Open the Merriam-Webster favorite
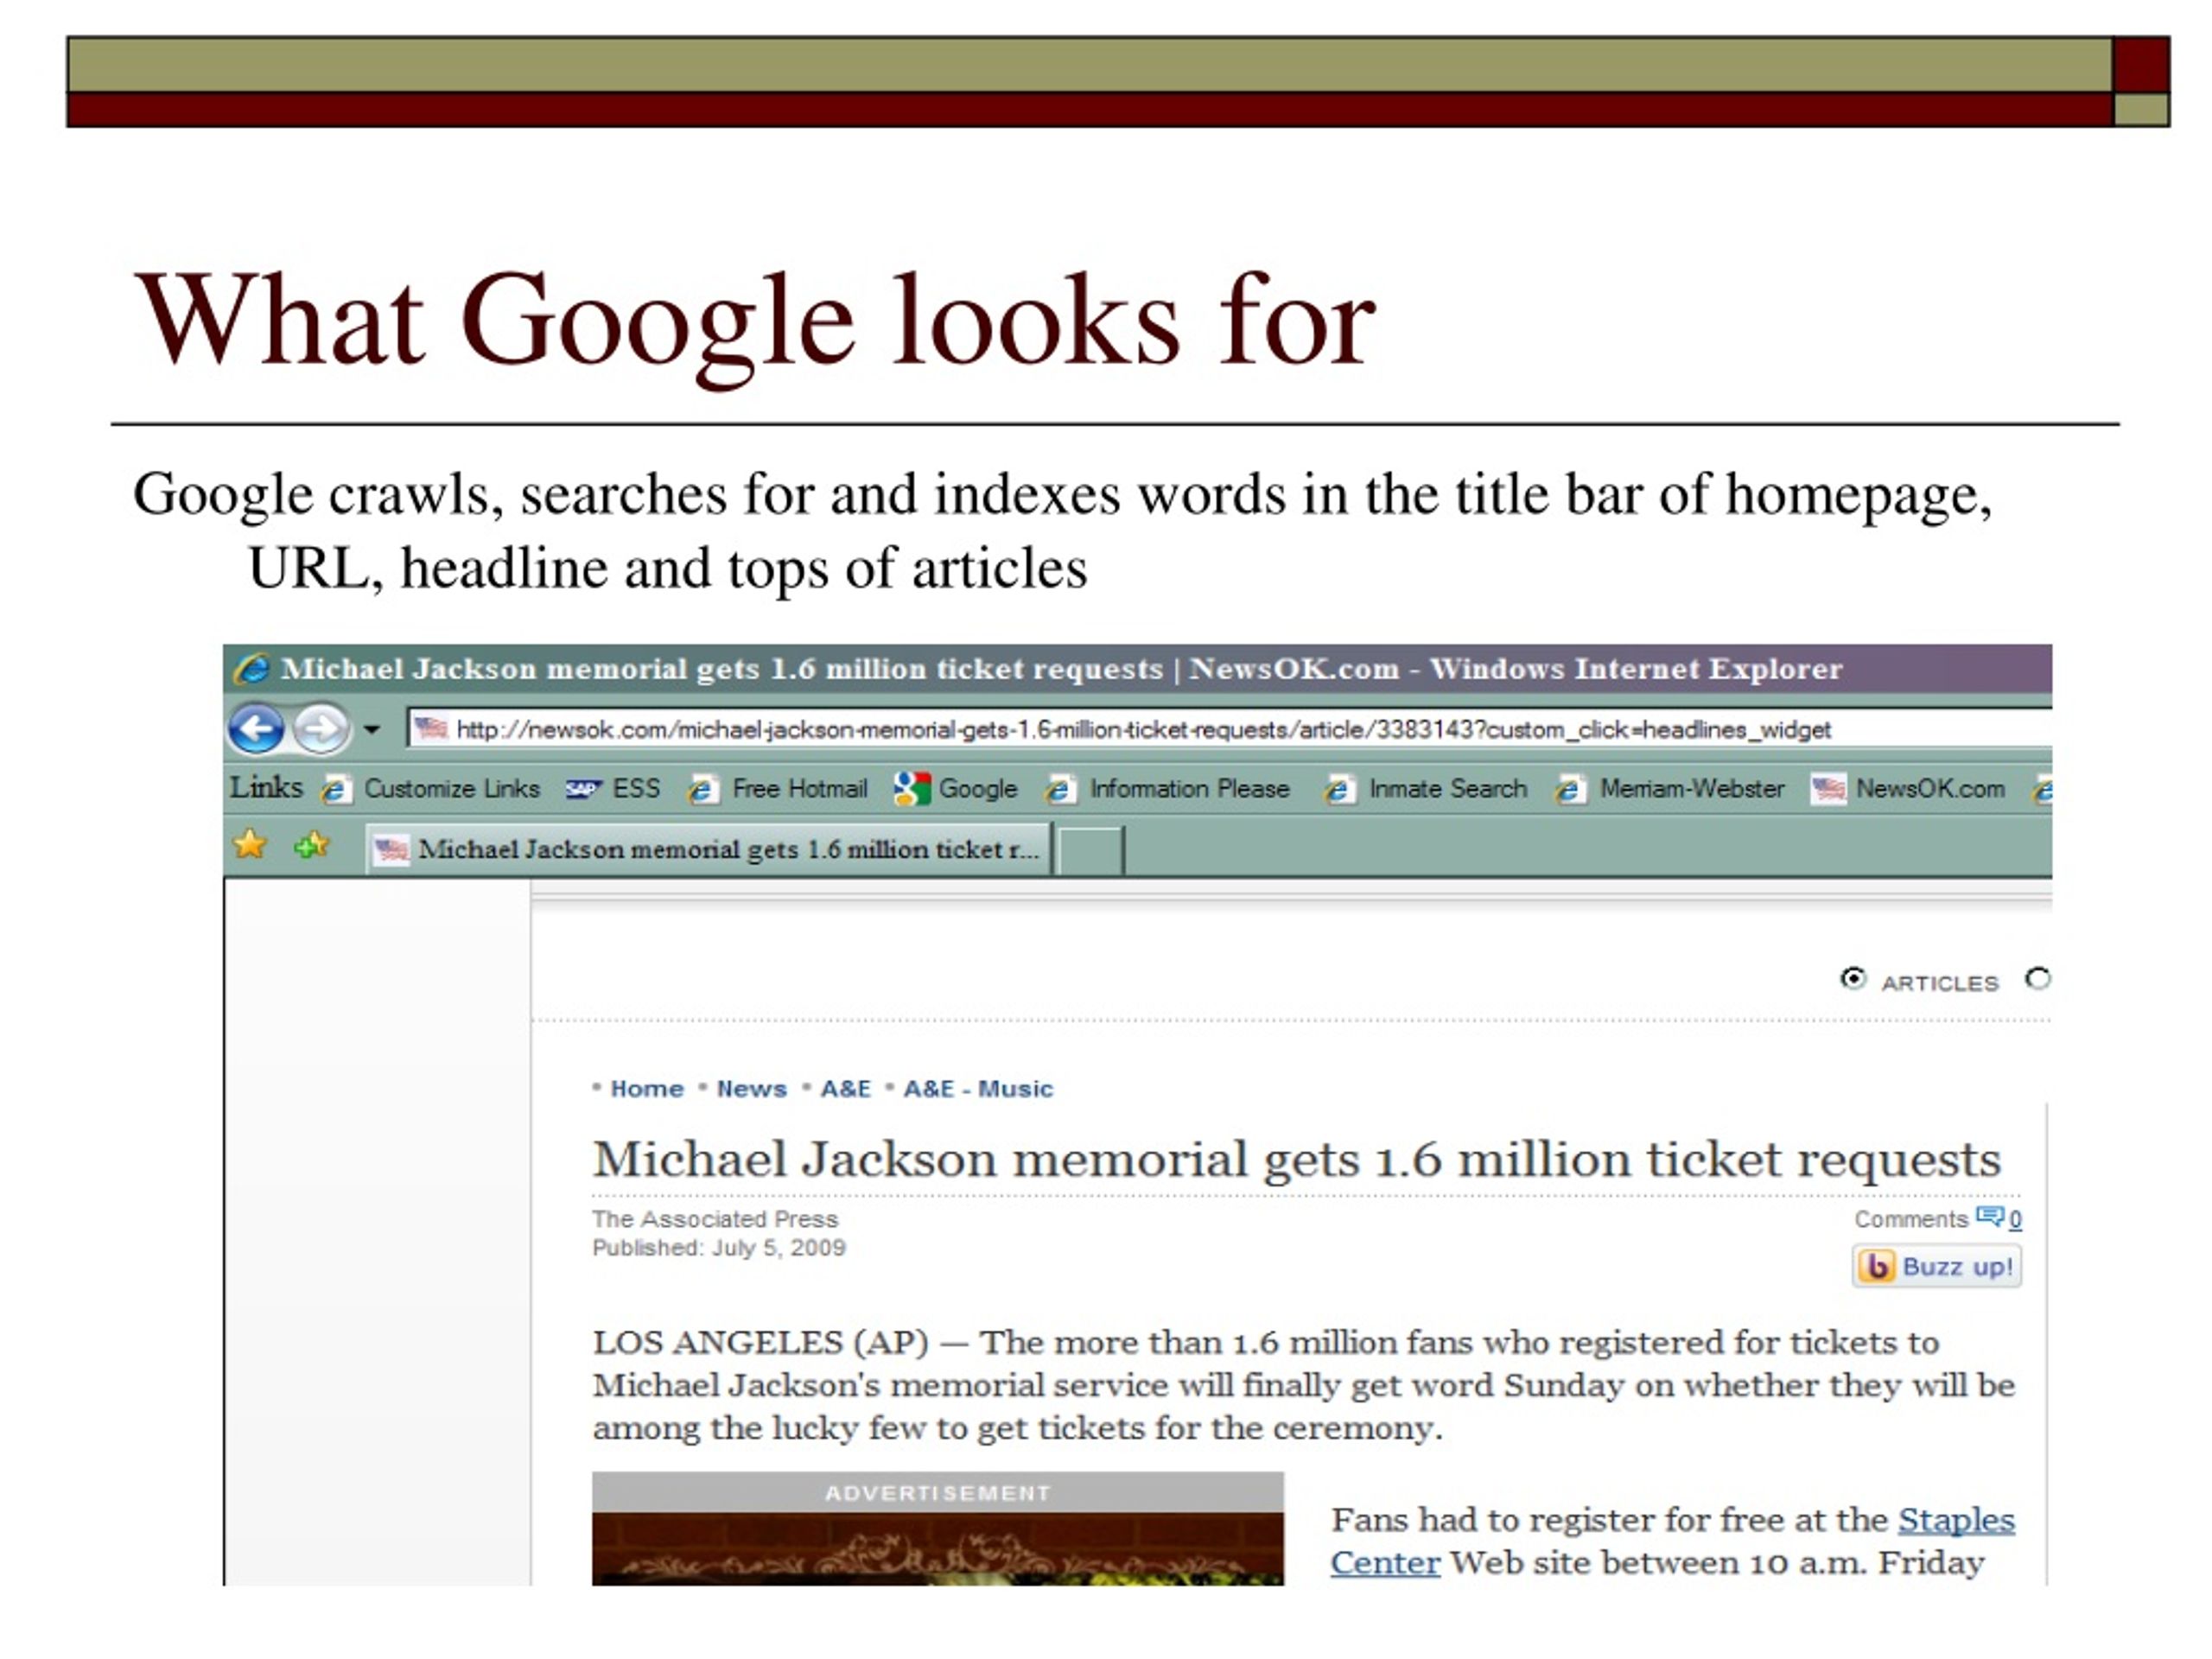2212x1659 pixels. coord(1692,789)
